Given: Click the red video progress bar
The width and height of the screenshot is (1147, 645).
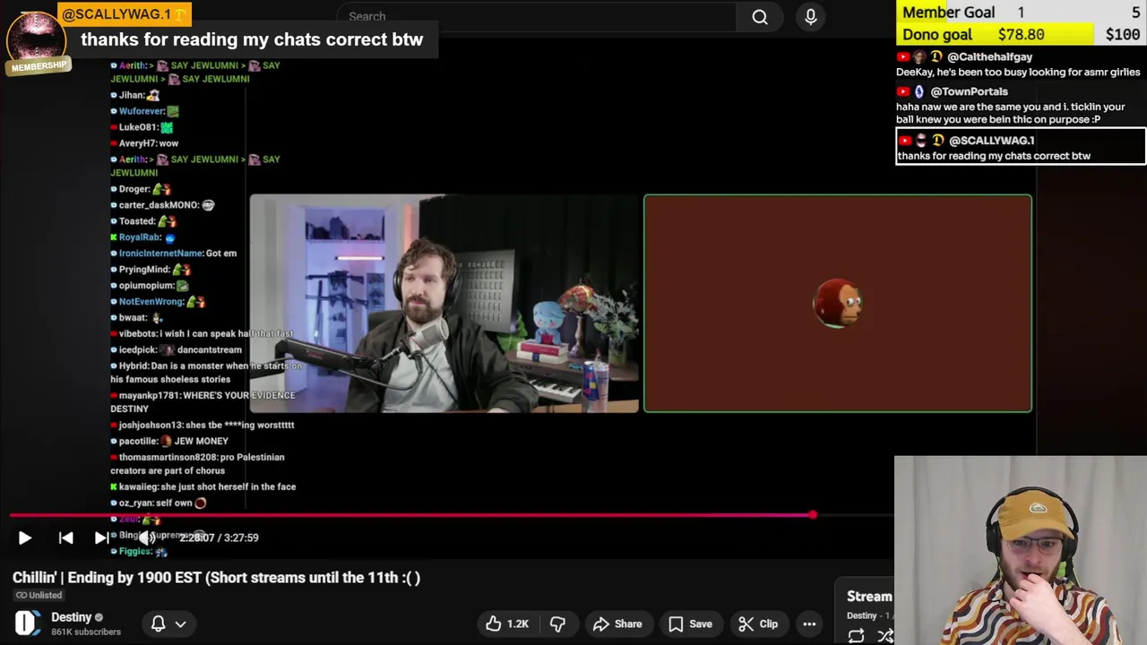Looking at the screenshot, I should [410, 515].
